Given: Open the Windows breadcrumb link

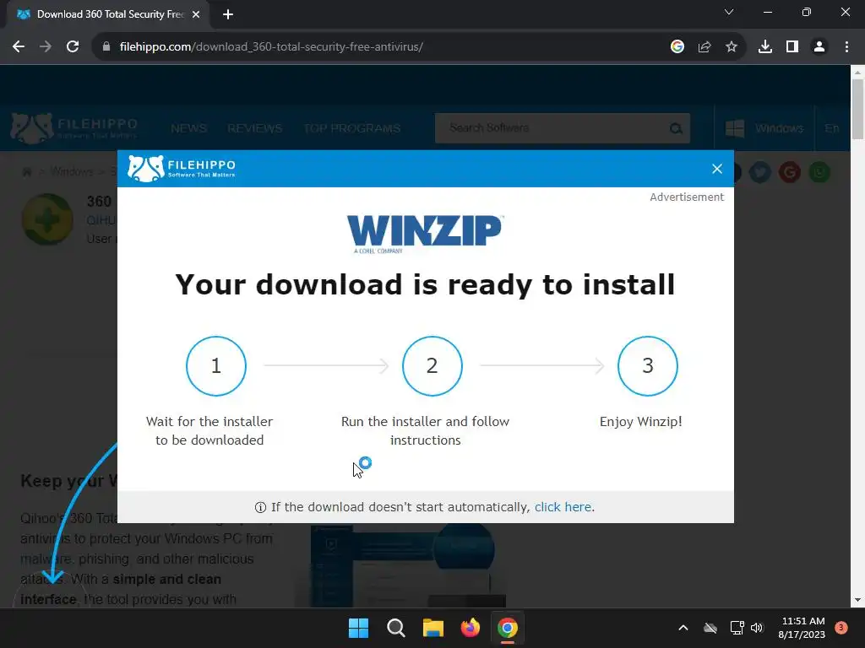Looking at the screenshot, I should 72,171.
